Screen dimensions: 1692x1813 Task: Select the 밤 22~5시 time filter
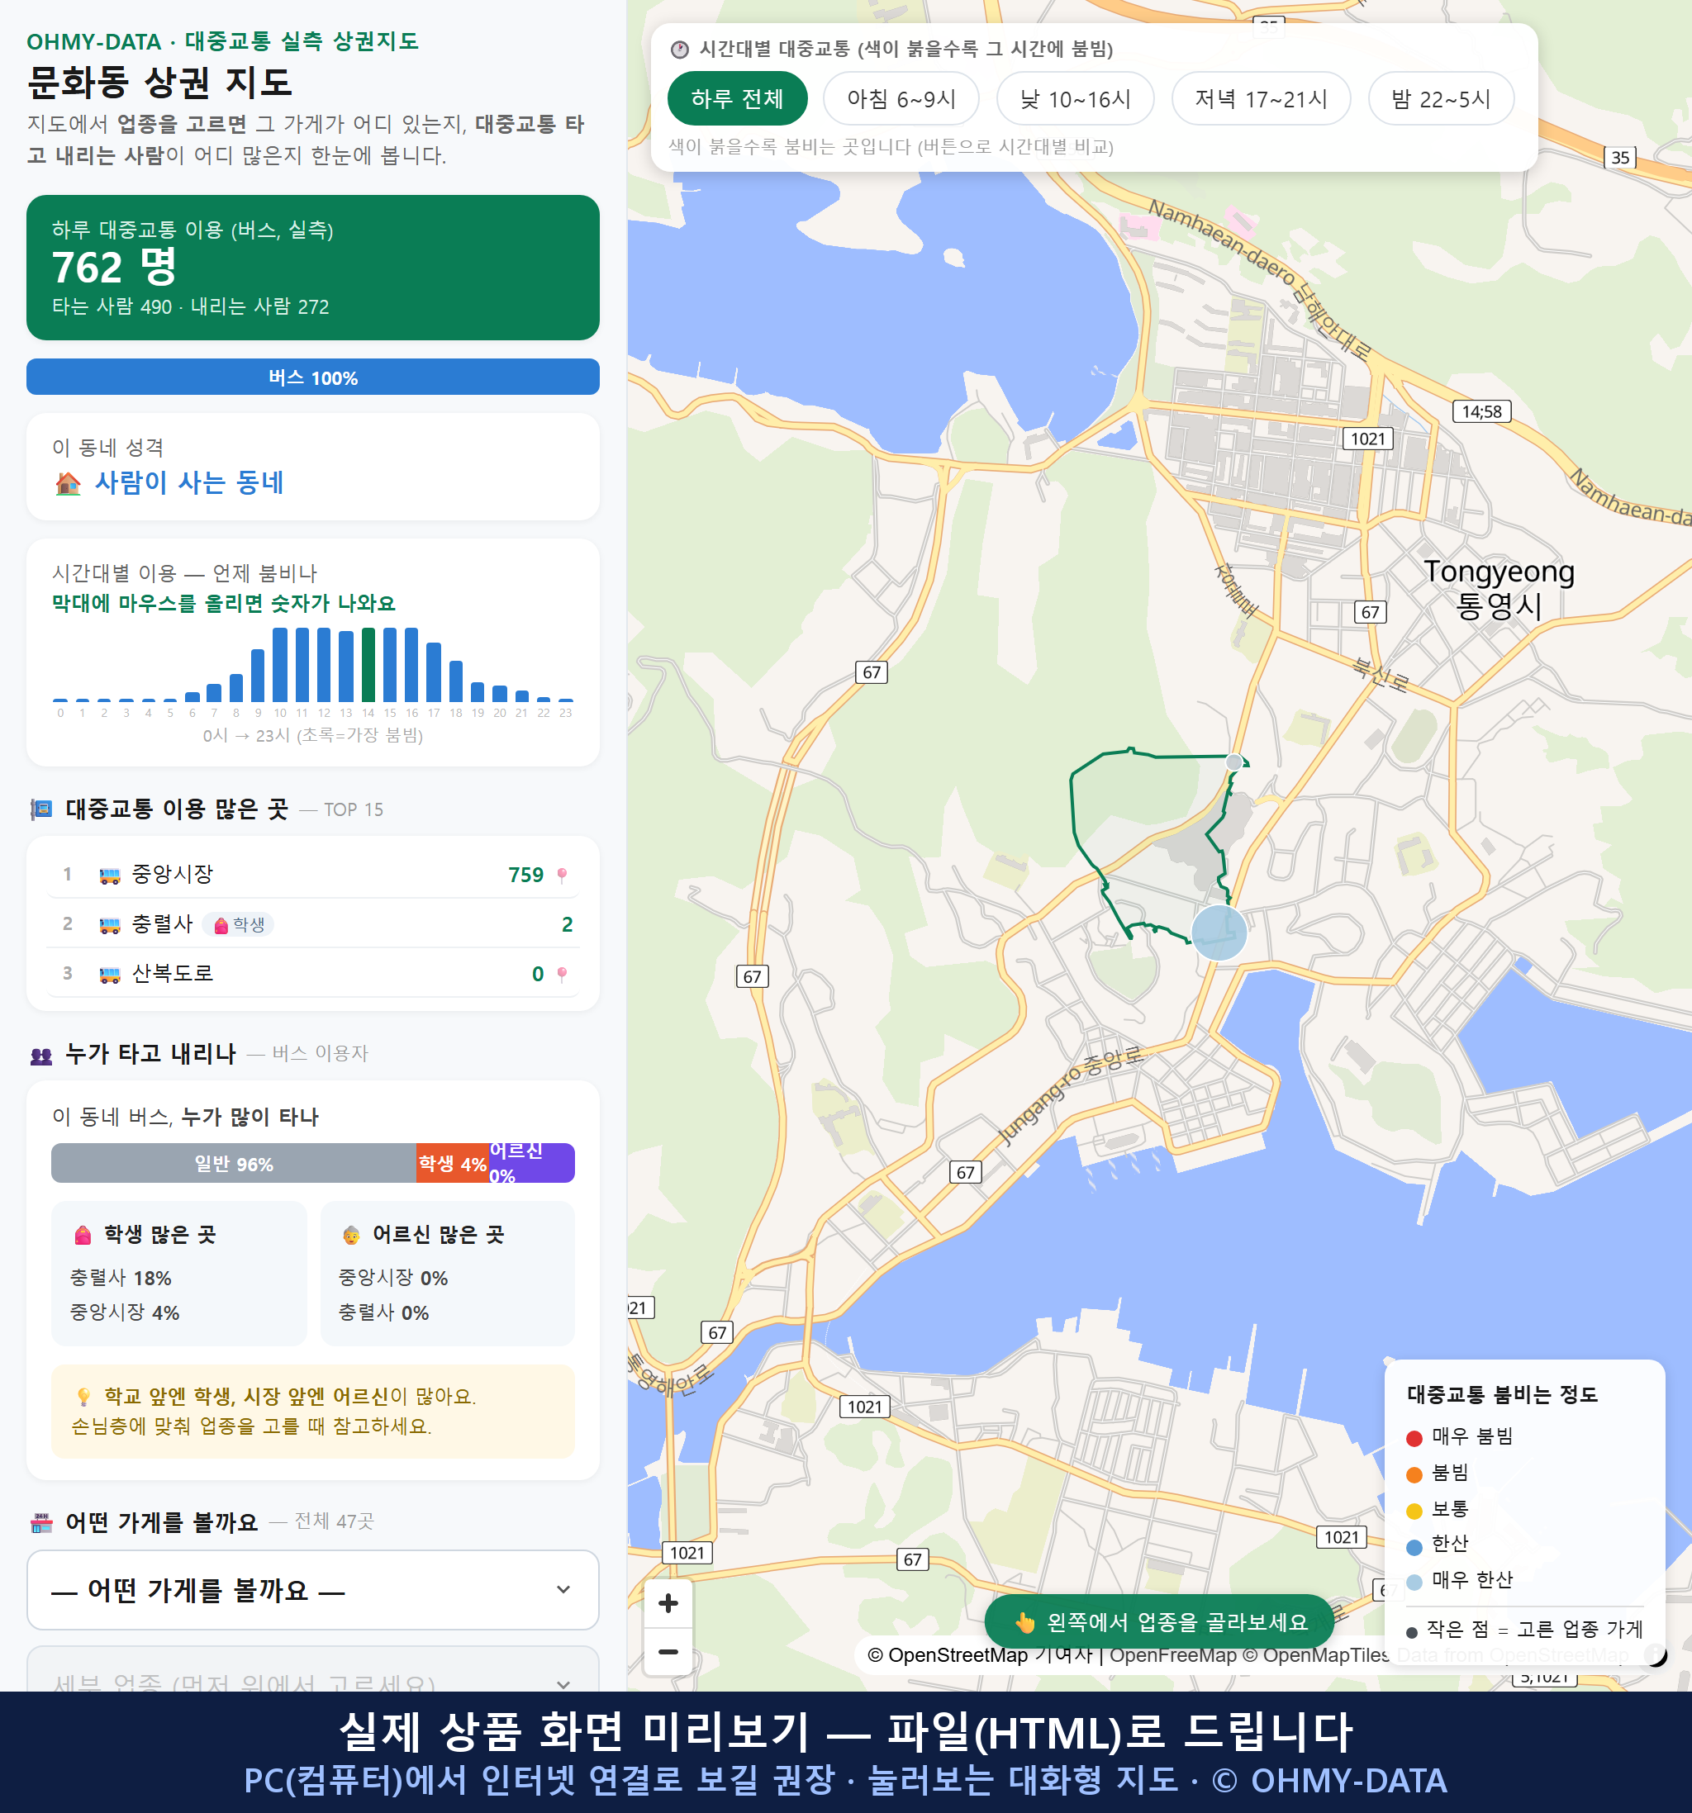pos(1440,98)
